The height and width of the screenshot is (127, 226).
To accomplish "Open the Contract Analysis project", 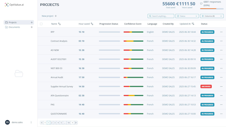I will (59, 41).
